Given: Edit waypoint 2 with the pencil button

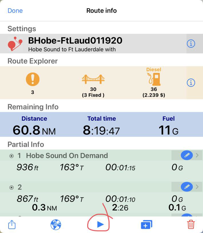Looking at the screenshot, I should point(187,187).
